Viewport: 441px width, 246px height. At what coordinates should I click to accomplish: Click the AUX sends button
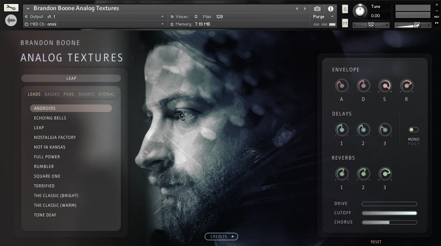(437, 17)
